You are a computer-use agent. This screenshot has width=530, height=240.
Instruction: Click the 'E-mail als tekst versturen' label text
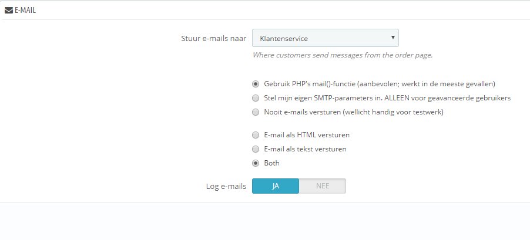pyautogui.click(x=305, y=149)
